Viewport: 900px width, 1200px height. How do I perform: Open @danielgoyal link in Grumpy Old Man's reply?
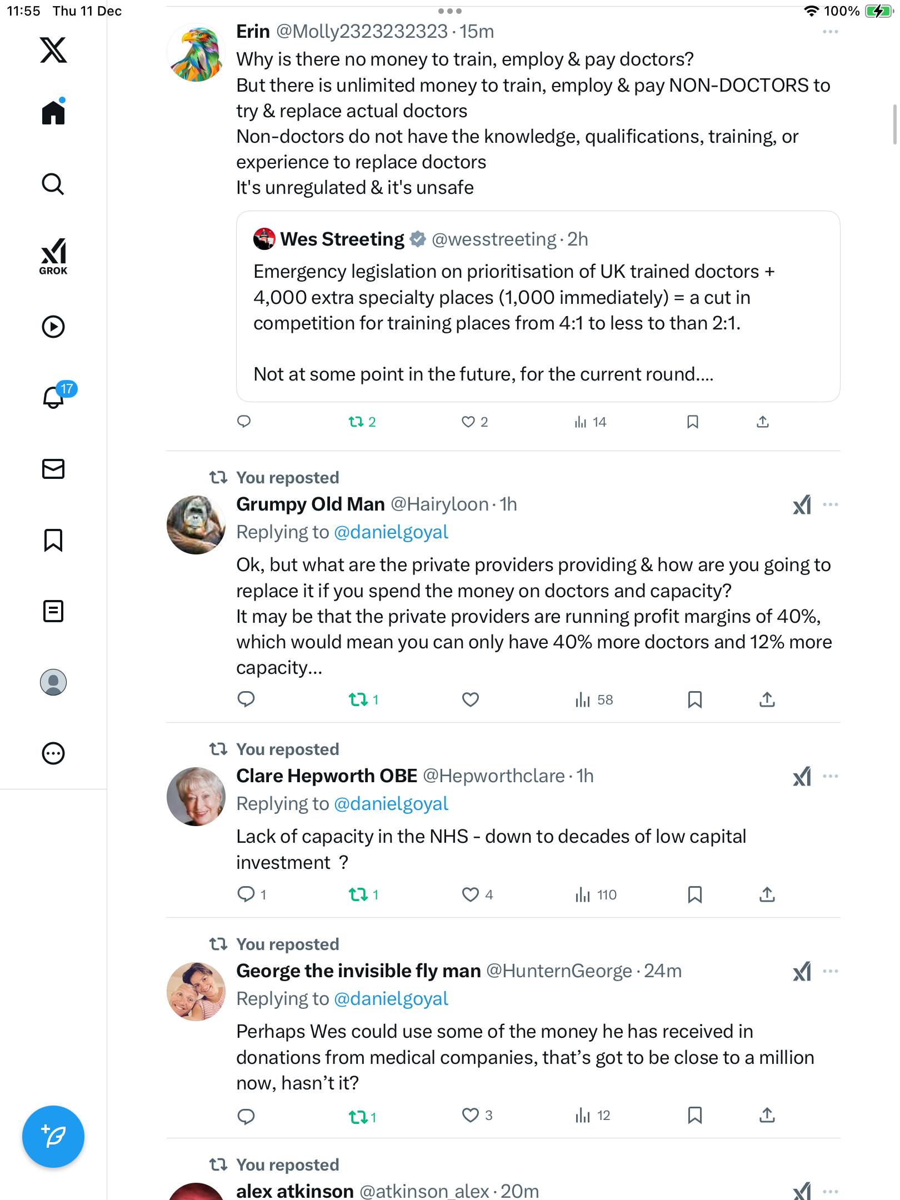(391, 532)
